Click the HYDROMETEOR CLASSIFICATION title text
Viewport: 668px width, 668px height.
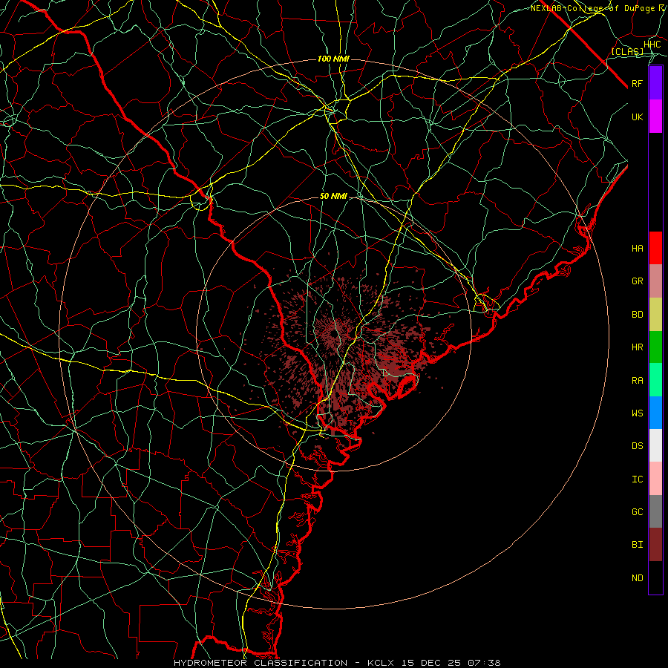(x=261, y=663)
